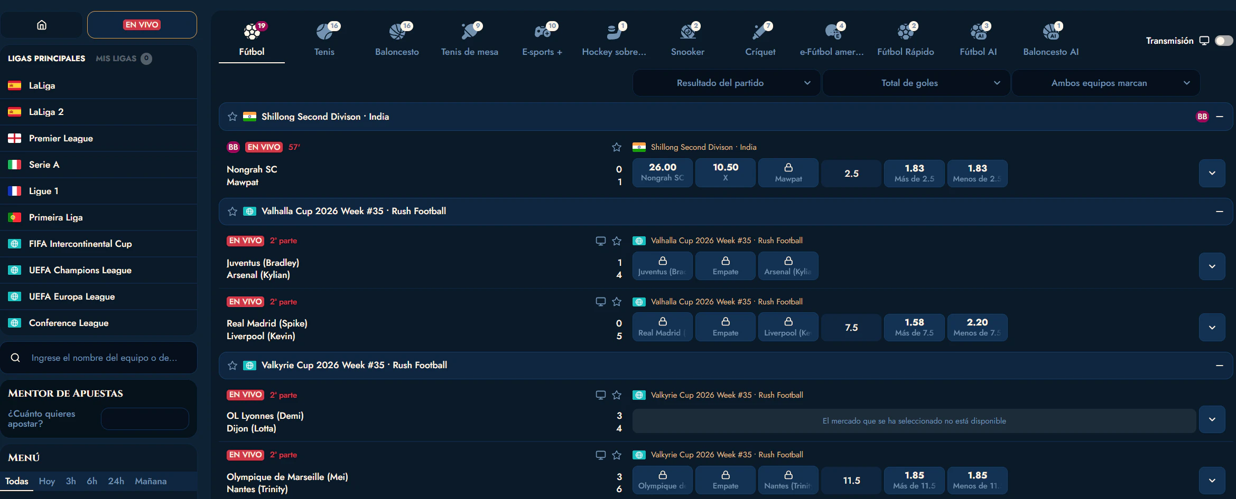This screenshot has width=1236, height=499.
Task: Bet on Nongrah SC at 26.00
Action: [662, 172]
